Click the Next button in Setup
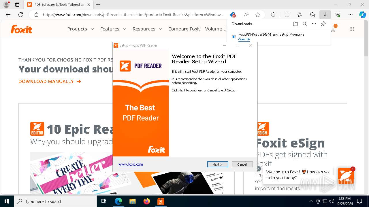 click(x=218, y=164)
